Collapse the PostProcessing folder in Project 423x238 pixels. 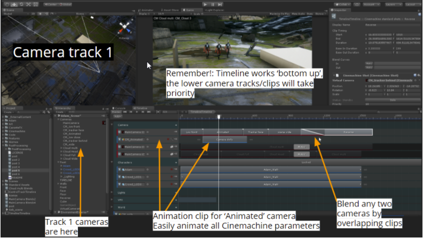pyautogui.click(x=3, y=145)
